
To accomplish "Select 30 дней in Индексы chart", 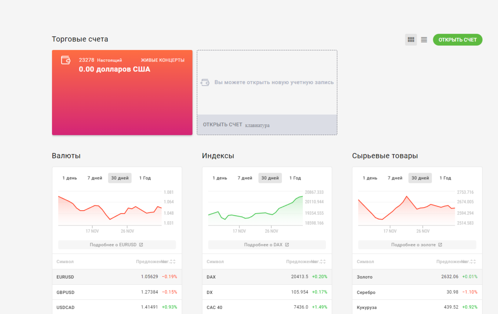I will pos(270,178).
